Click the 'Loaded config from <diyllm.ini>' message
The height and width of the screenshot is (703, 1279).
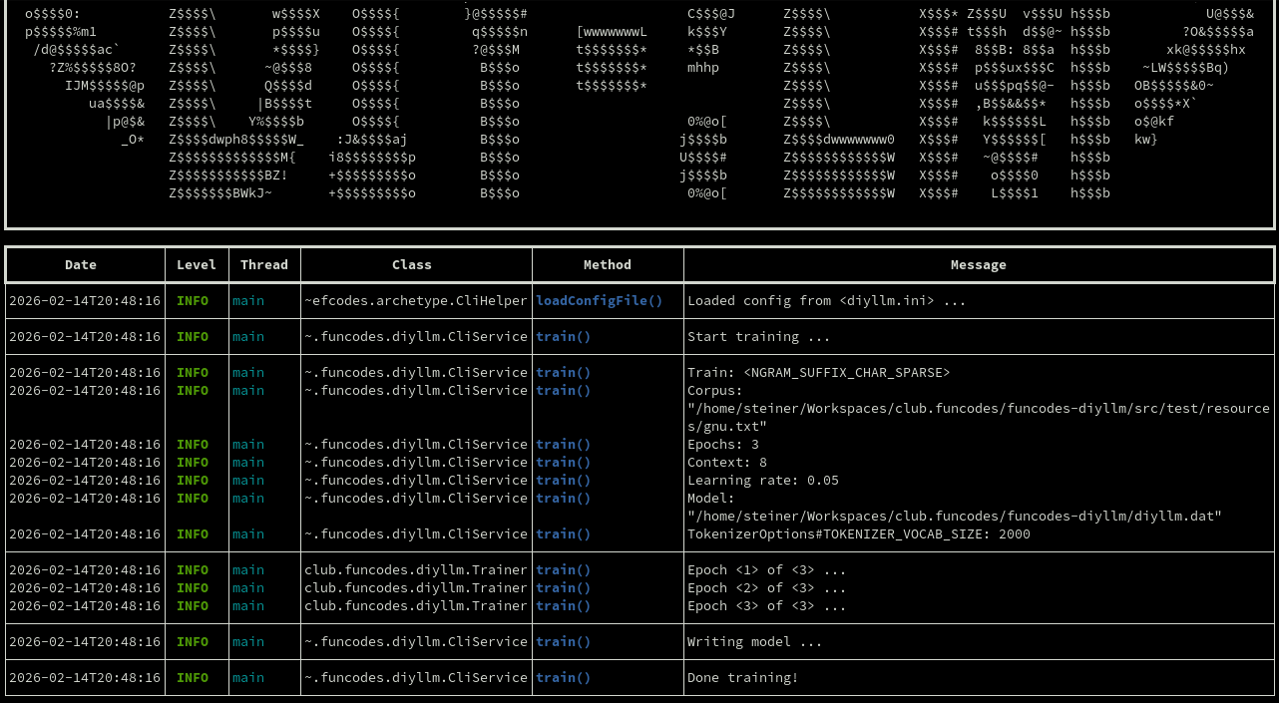pyautogui.click(x=826, y=300)
